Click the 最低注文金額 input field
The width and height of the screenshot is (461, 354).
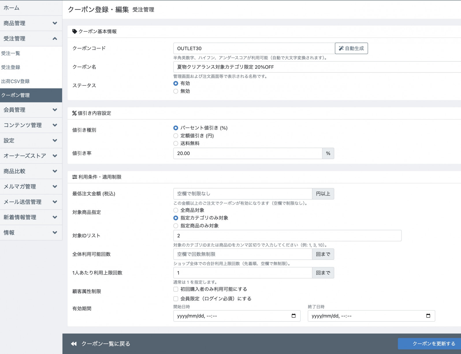pyautogui.click(x=243, y=194)
